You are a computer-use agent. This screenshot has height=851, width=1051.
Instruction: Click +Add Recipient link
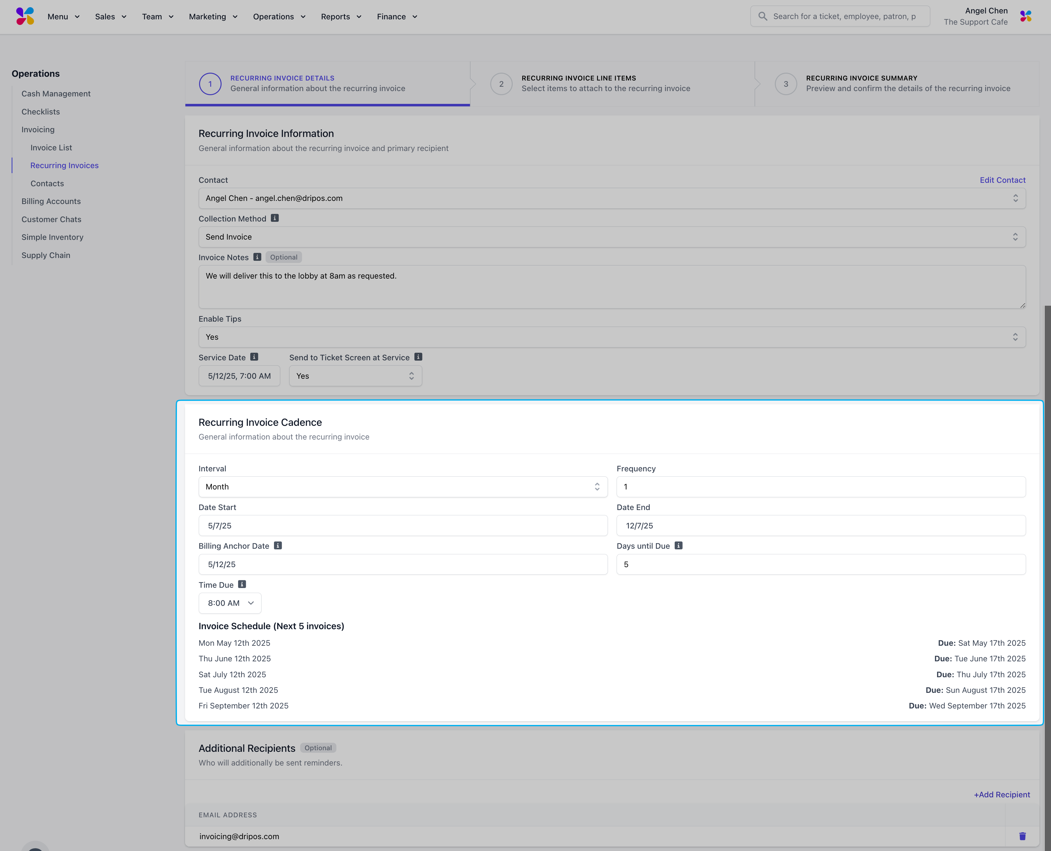click(x=1001, y=795)
